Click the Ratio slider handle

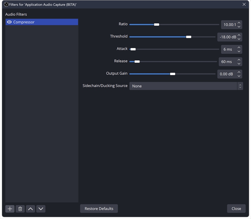[x=156, y=24]
